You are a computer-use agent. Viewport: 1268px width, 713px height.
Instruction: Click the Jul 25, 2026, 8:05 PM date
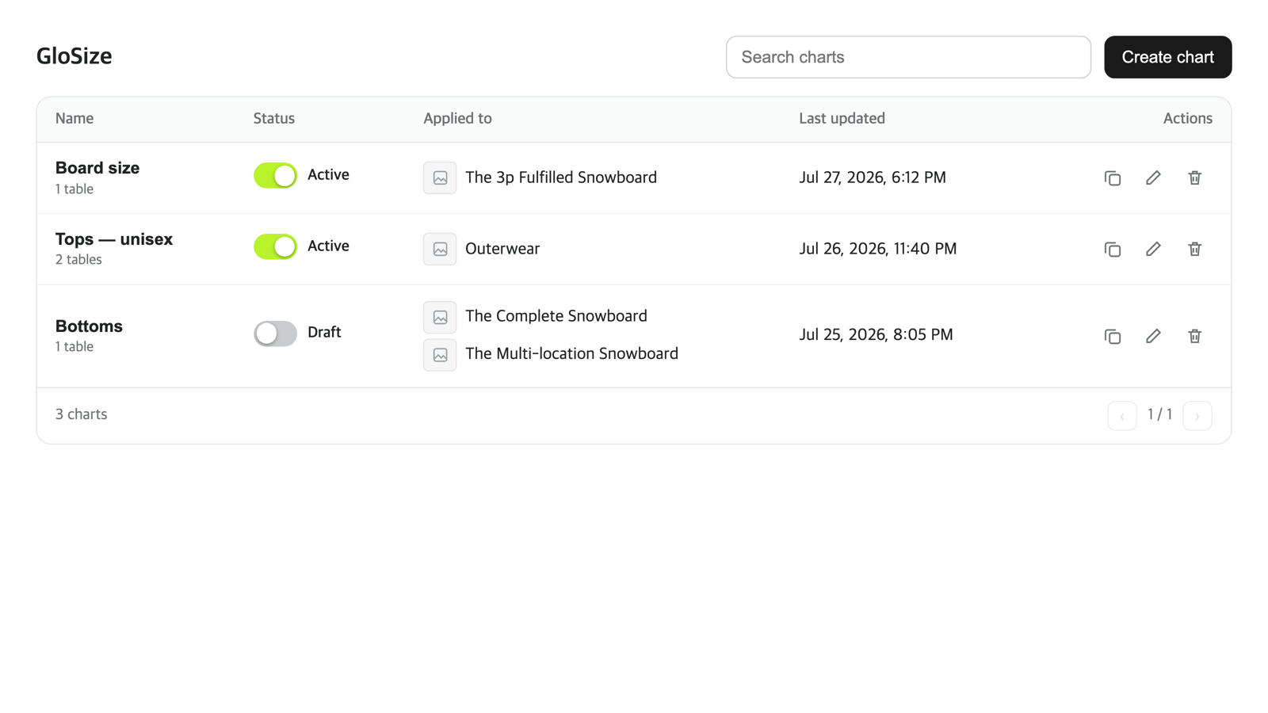point(876,335)
